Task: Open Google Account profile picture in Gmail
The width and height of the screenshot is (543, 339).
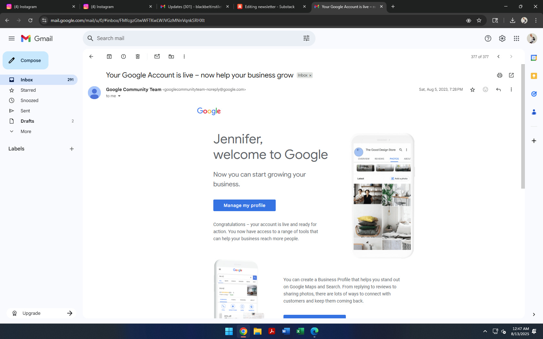Action: (x=532, y=38)
